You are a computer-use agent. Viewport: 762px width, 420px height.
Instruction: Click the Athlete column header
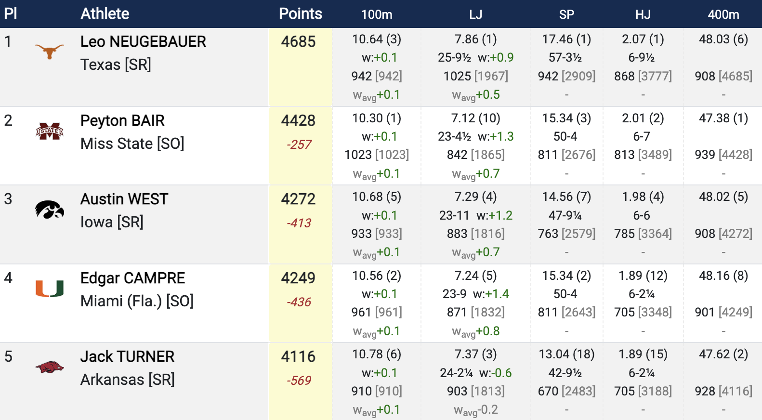[105, 14]
